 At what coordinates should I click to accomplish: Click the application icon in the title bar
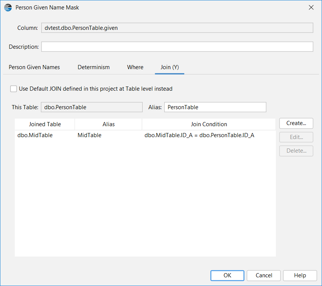[x=8, y=8]
